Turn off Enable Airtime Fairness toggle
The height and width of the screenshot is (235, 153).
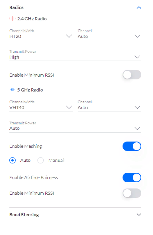click(x=132, y=178)
